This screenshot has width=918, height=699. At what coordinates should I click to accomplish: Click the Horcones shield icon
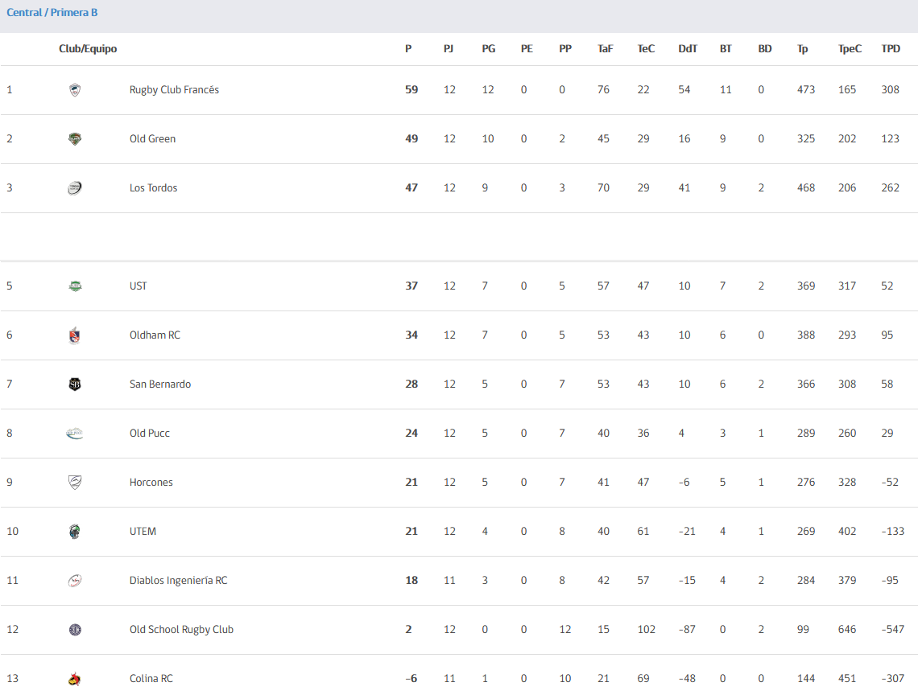75,483
